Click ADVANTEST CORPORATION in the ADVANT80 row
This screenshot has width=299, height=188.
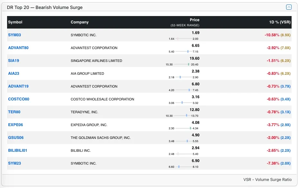tap(94, 48)
